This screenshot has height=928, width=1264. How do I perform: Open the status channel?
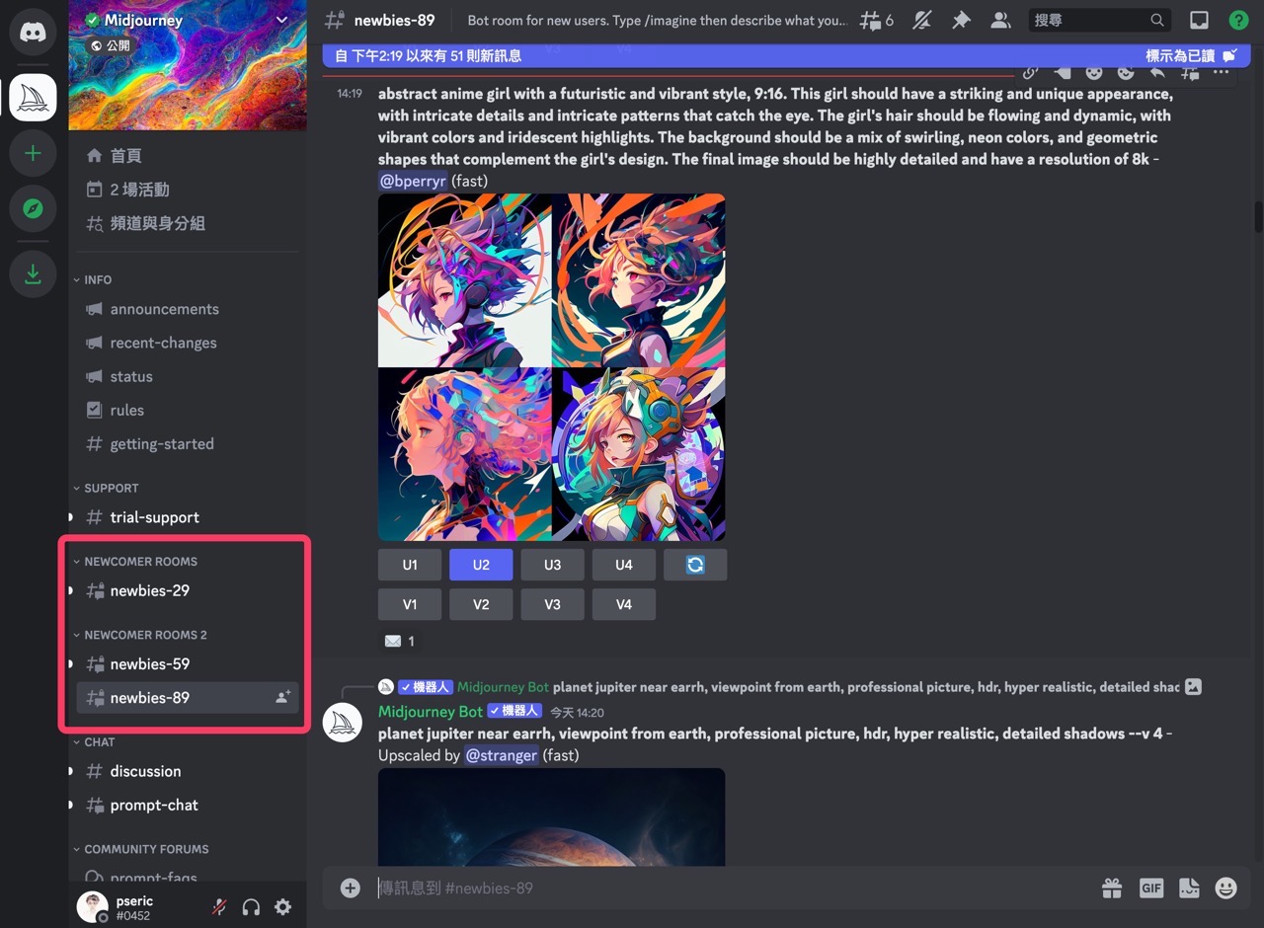click(x=188, y=376)
